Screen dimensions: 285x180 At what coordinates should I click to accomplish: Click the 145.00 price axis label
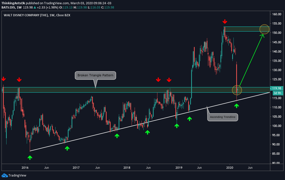(277, 42)
